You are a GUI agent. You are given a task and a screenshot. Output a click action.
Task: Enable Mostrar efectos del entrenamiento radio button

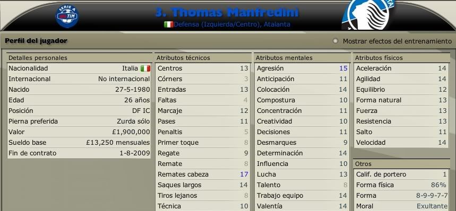[x=335, y=41]
